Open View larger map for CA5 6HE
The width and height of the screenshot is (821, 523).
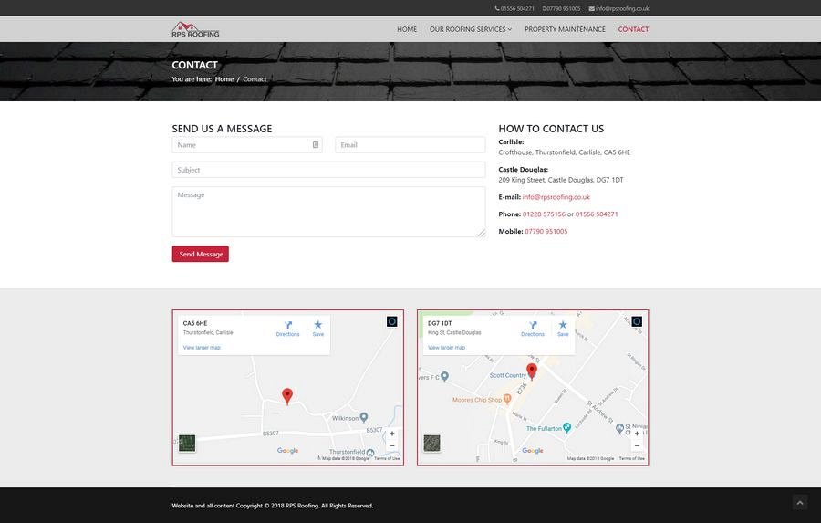click(202, 348)
